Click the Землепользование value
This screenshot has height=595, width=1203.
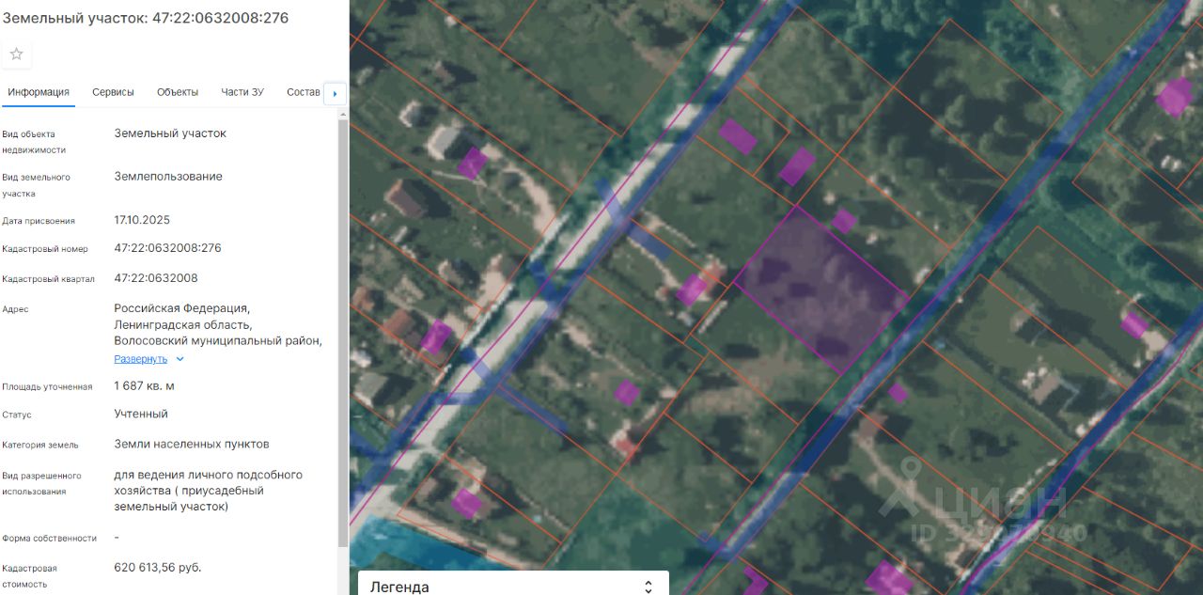168,176
